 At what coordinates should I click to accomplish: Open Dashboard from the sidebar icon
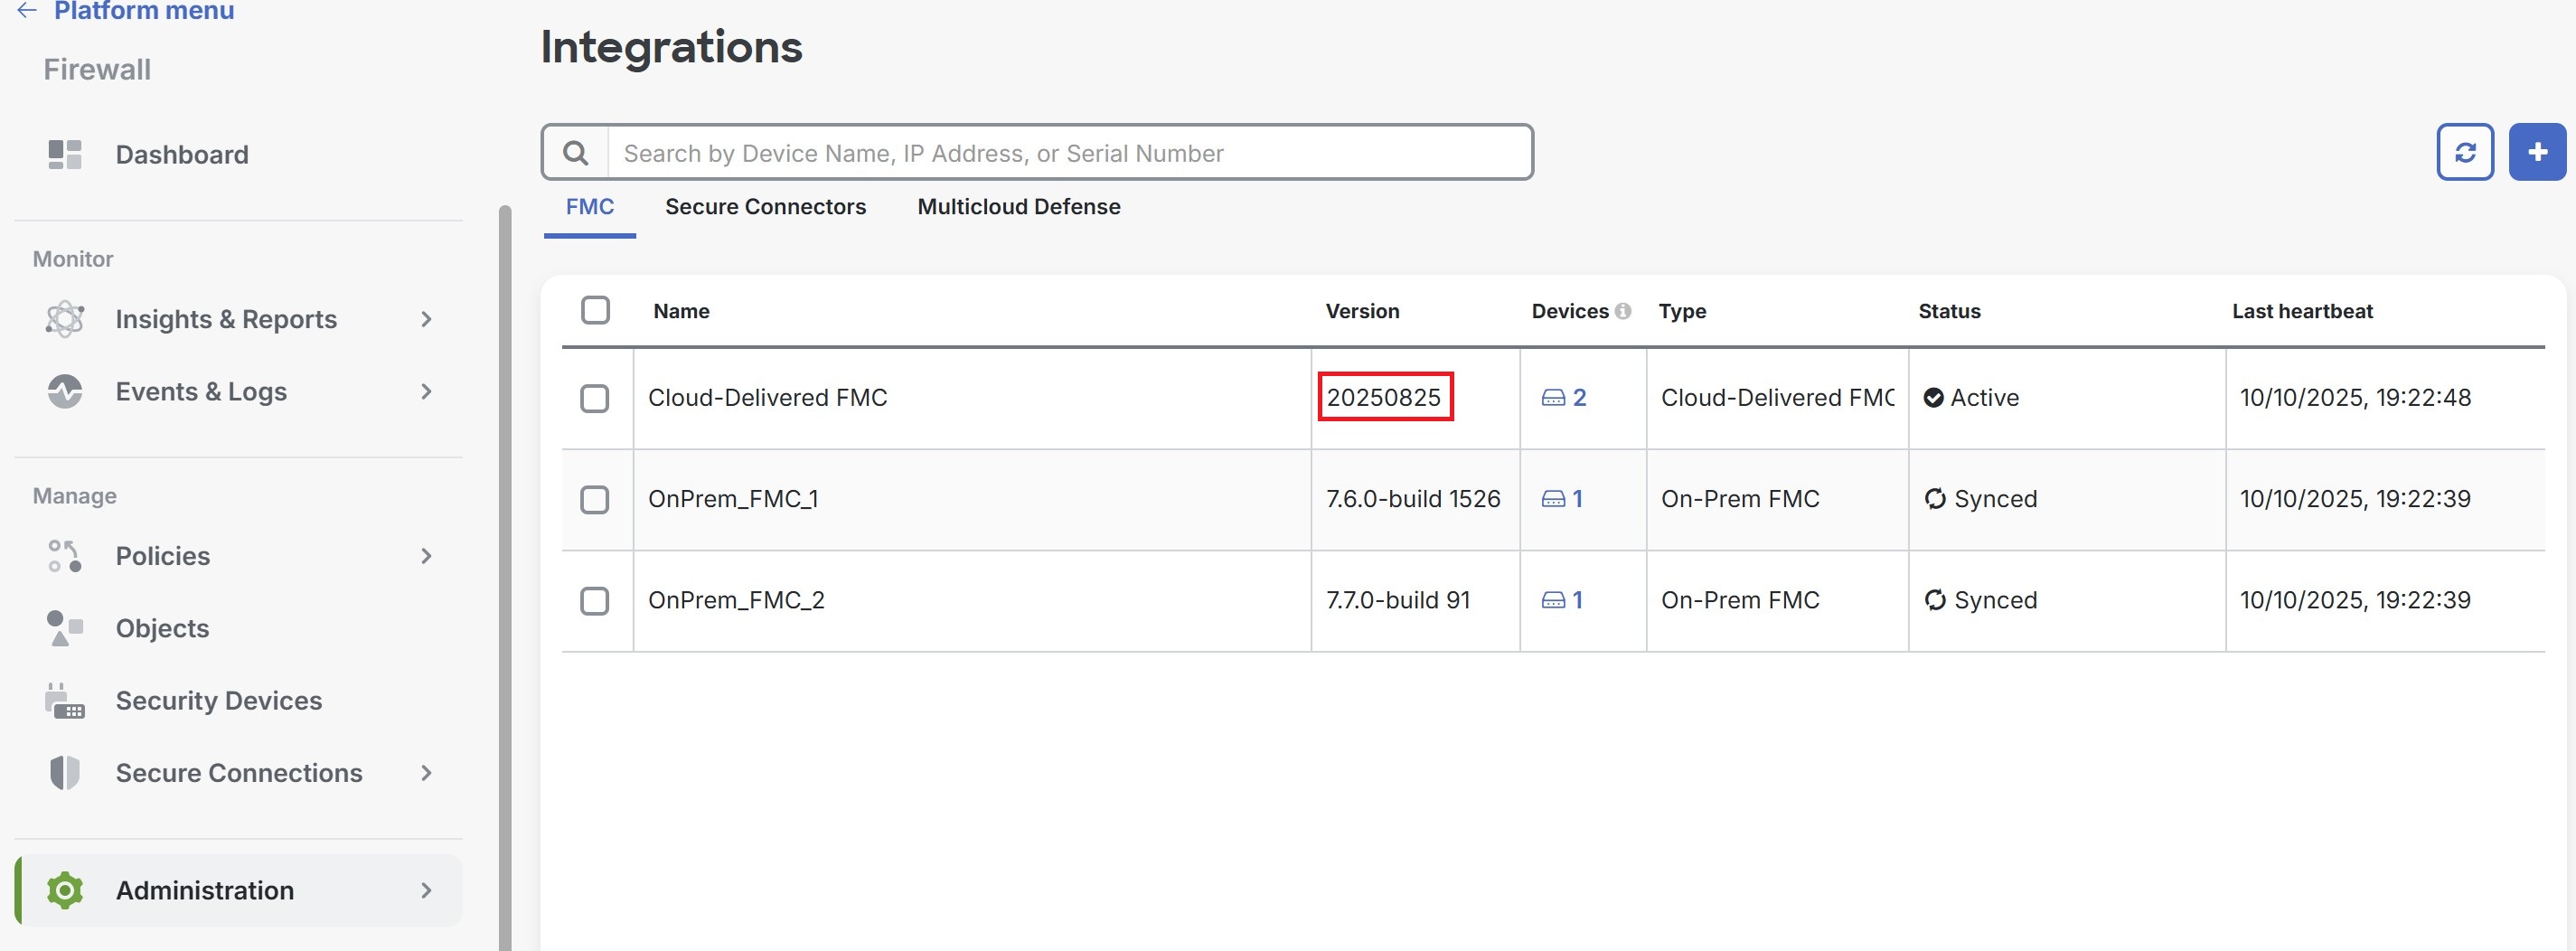coord(65,154)
